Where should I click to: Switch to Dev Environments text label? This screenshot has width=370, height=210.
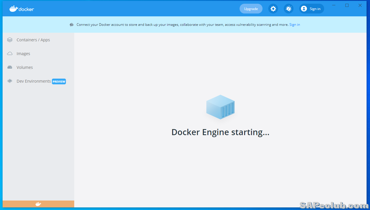(34, 81)
